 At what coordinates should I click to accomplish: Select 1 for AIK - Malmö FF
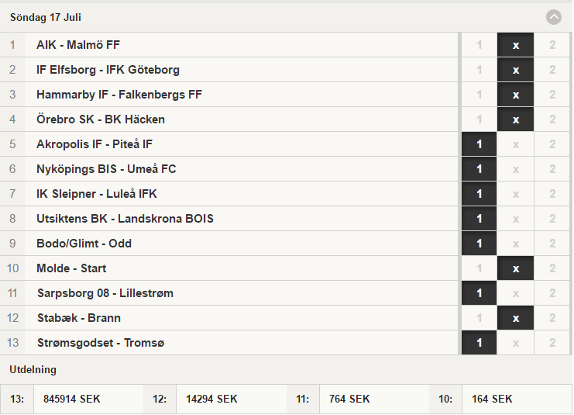(479, 45)
